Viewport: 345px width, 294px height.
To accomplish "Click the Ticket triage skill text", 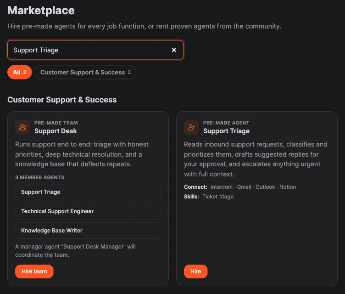I will pyautogui.click(x=218, y=197).
